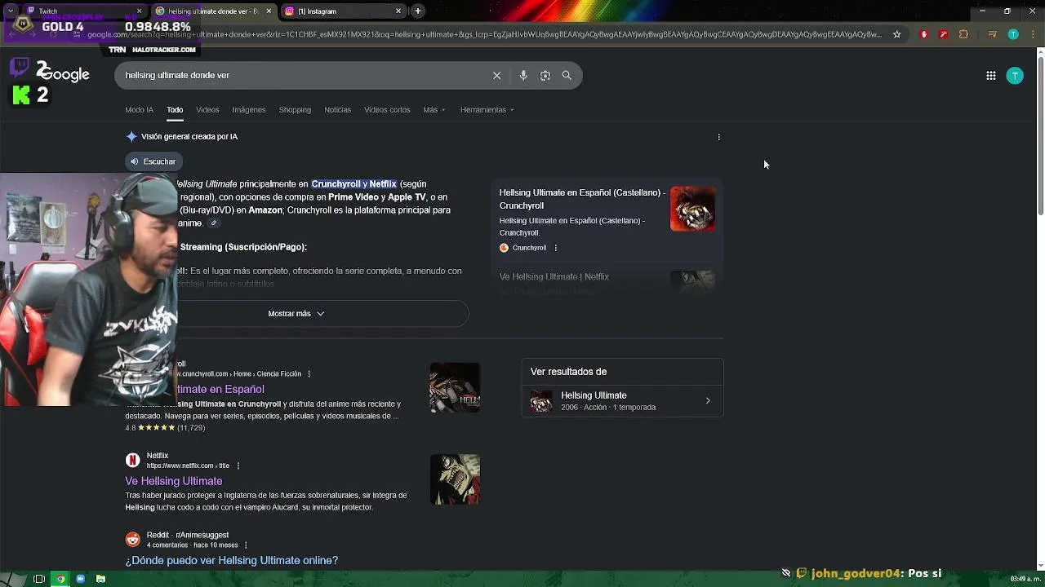Start voice search with the microphone icon

point(523,75)
